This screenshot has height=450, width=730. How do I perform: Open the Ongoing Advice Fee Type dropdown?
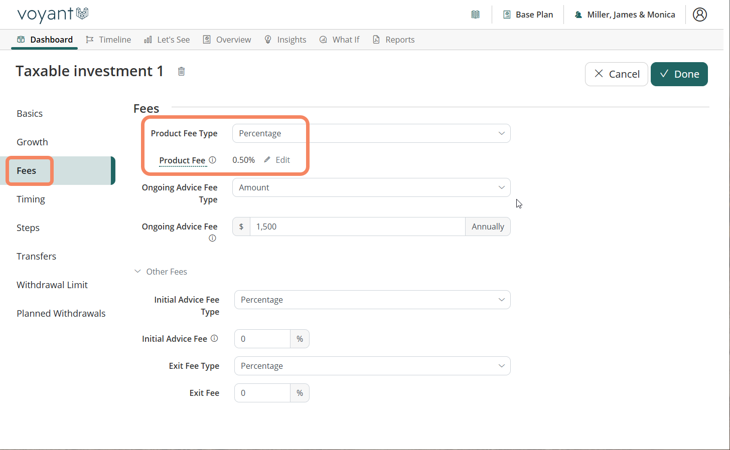pyautogui.click(x=371, y=187)
